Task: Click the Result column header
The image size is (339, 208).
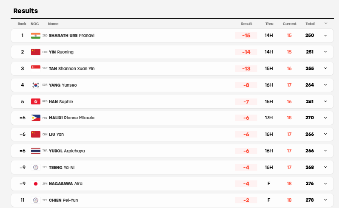Action: (x=246, y=24)
